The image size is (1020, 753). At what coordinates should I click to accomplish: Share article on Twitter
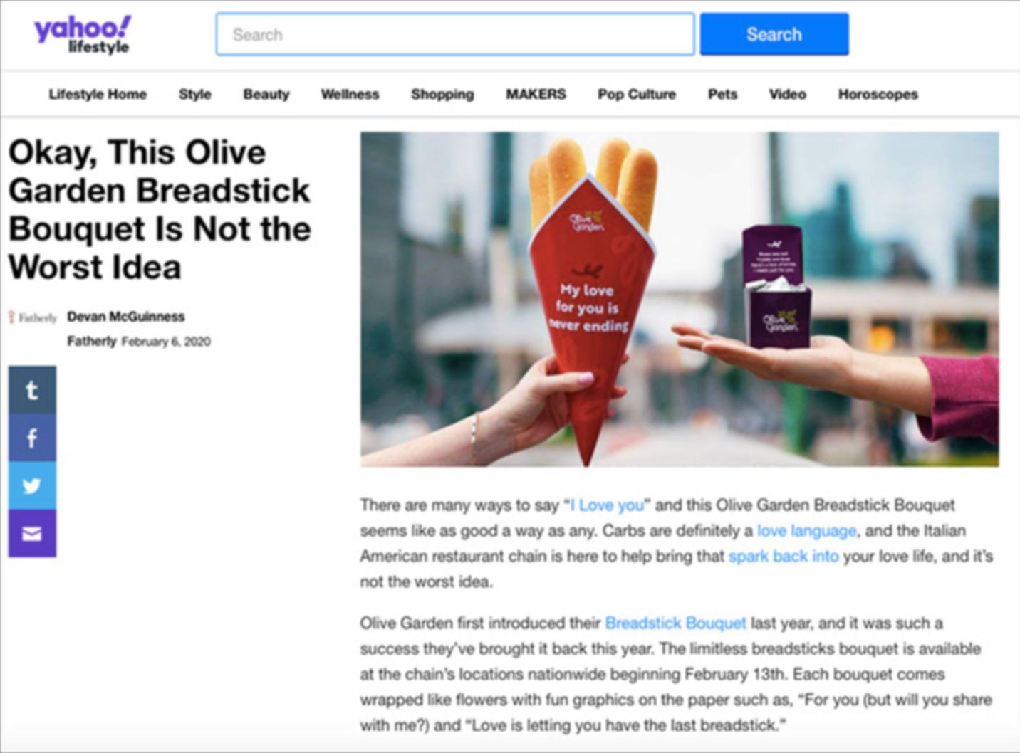(32, 485)
